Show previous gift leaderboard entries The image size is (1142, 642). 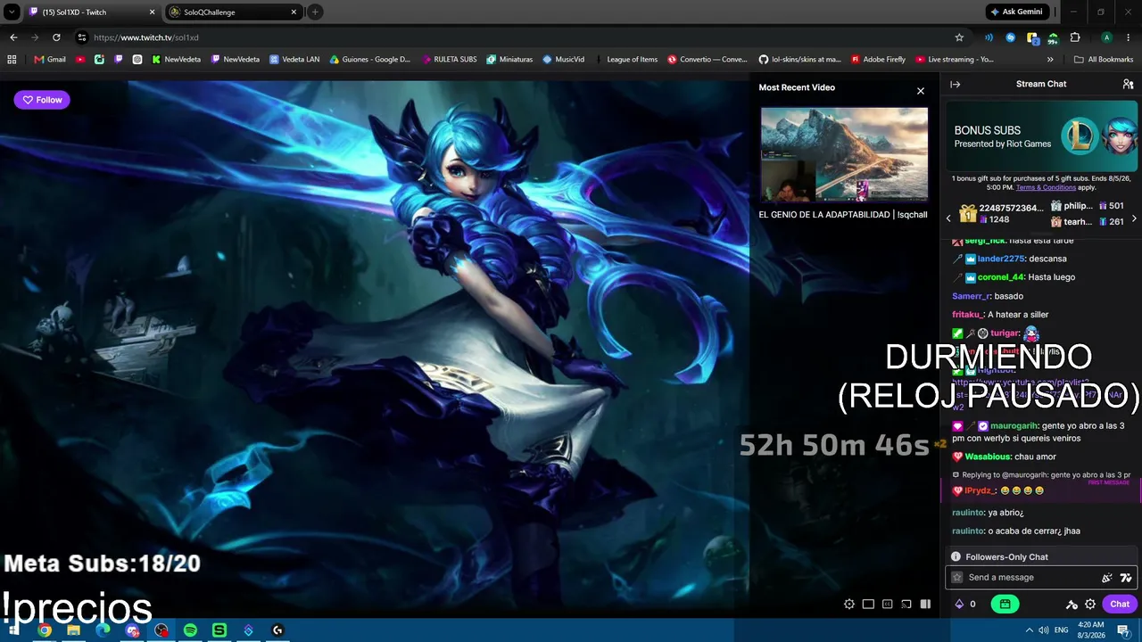[948, 218]
